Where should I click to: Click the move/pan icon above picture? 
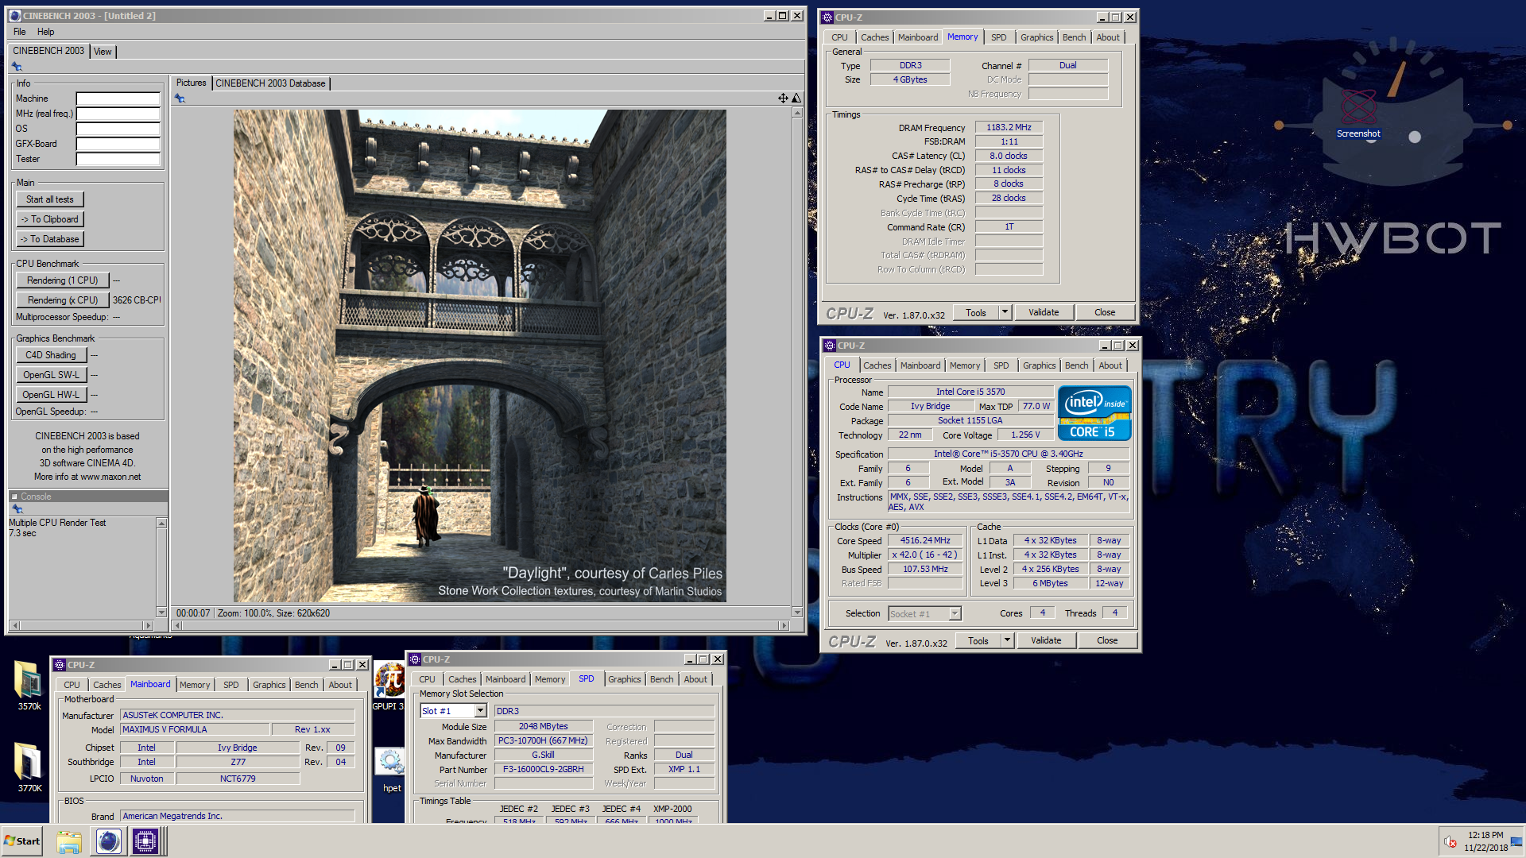point(783,98)
